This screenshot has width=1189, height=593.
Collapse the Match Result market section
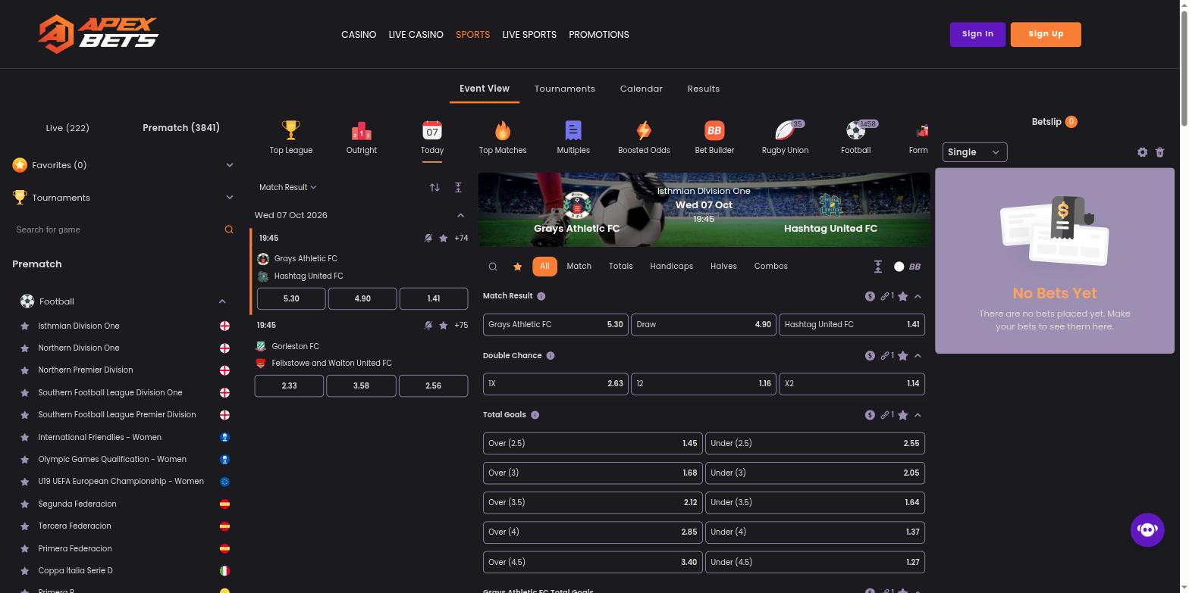[x=918, y=296]
